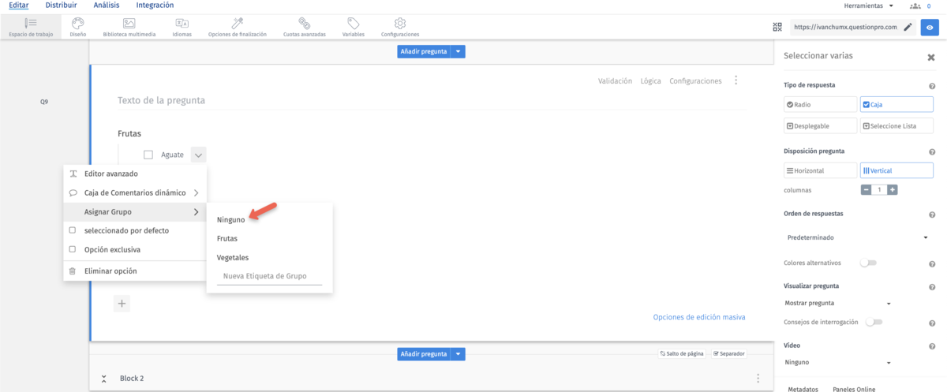Select Seleccione Lista answer type

(896, 125)
